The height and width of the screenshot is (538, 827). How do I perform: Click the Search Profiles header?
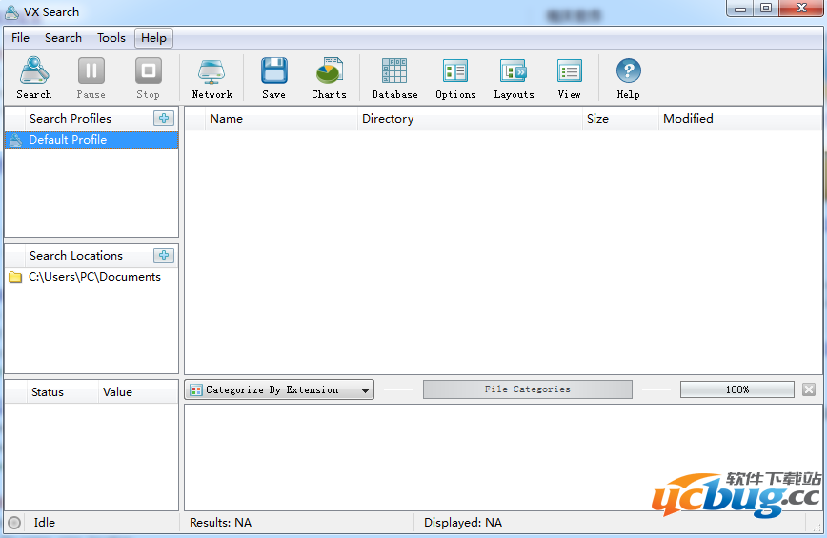click(71, 119)
